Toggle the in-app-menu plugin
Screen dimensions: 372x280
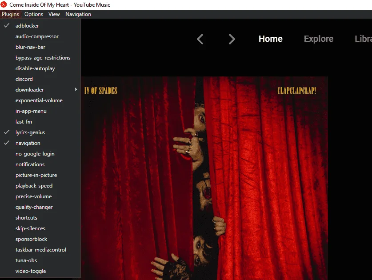(40, 111)
